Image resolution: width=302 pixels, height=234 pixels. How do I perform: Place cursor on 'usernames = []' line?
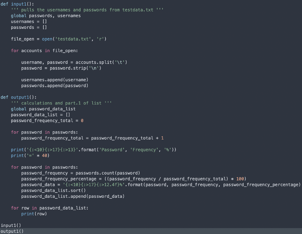[x=29, y=21]
